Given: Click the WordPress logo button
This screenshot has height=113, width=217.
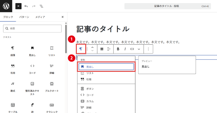Looking at the screenshot, I should [6, 6].
